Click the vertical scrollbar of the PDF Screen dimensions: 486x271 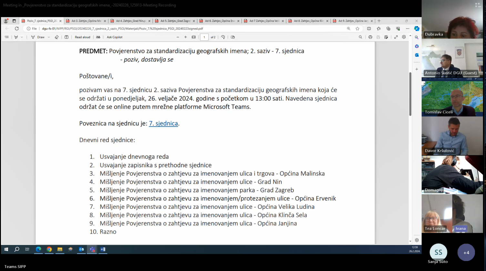pyautogui.click(x=410, y=94)
